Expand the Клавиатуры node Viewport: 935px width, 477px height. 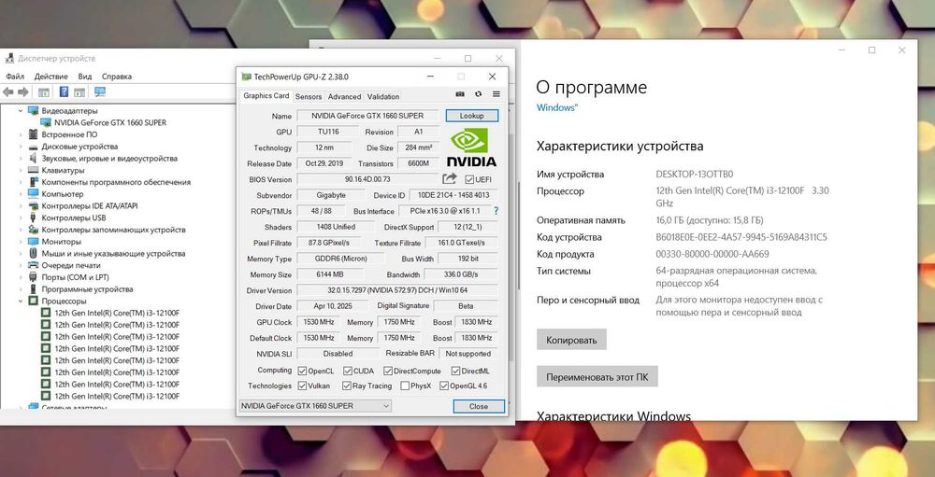[x=20, y=170]
